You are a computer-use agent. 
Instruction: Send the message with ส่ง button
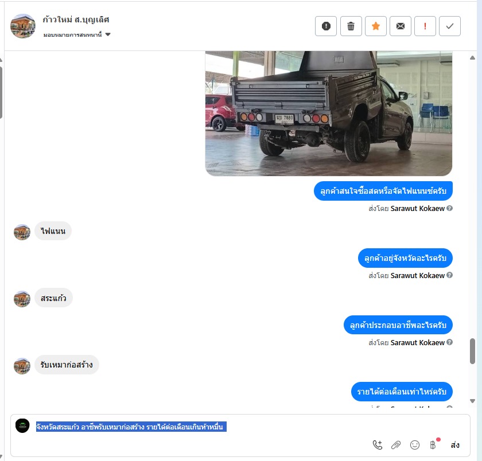(x=455, y=445)
